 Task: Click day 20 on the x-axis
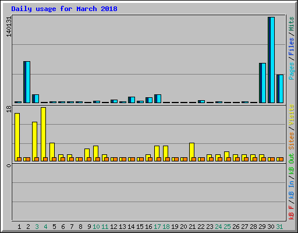point(183,227)
